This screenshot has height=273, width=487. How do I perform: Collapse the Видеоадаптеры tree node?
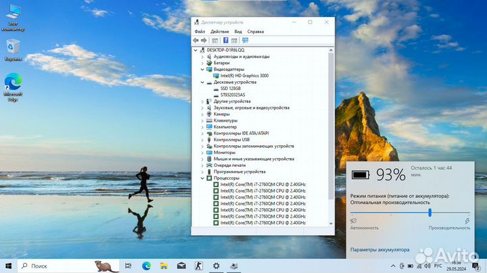pyautogui.click(x=202, y=69)
